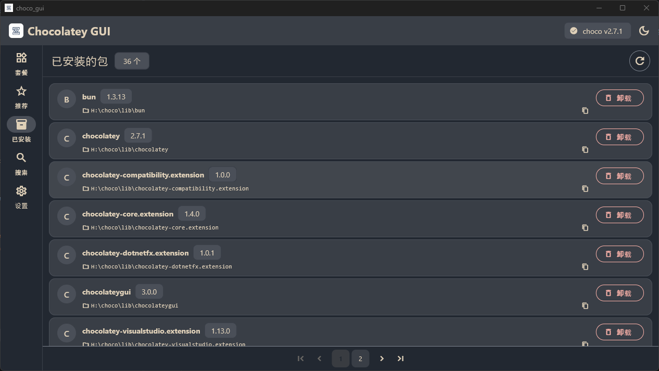Image resolution: width=659 pixels, height=371 pixels.
Task: Select page 2 in pagination
Action: 360,359
